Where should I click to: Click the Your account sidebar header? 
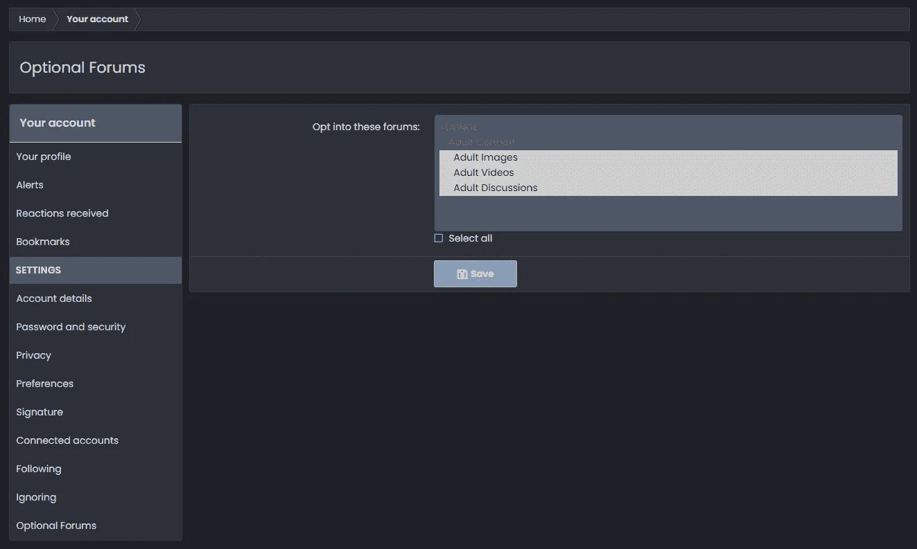click(x=96, y=123)
